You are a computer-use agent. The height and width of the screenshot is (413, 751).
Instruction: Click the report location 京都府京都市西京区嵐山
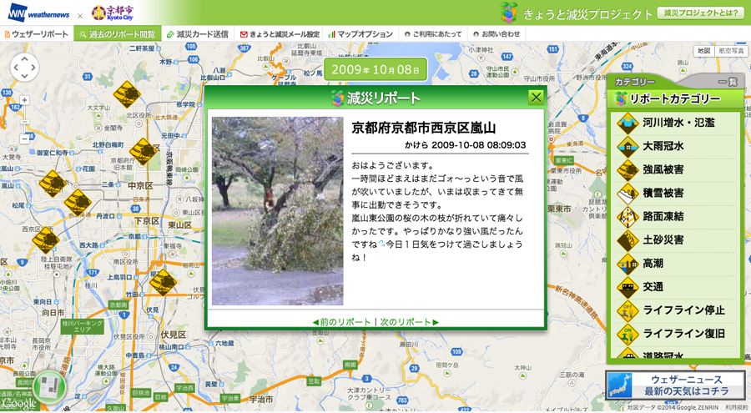tap(423, 128)
